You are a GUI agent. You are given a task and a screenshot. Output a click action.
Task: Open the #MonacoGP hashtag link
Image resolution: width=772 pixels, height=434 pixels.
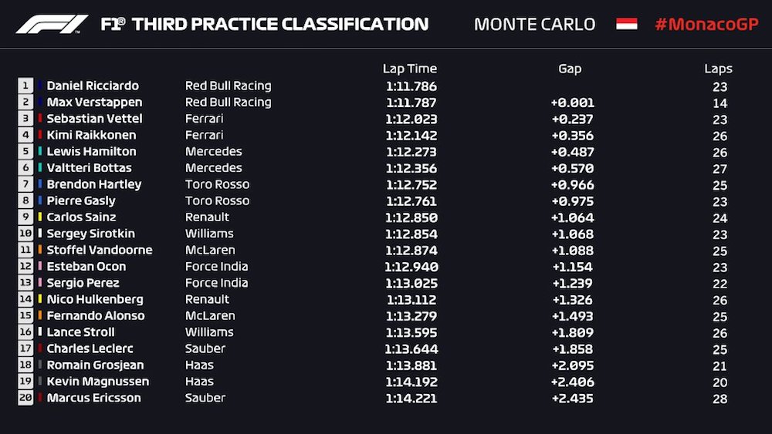pyautogui.click(x=706, y=24)
